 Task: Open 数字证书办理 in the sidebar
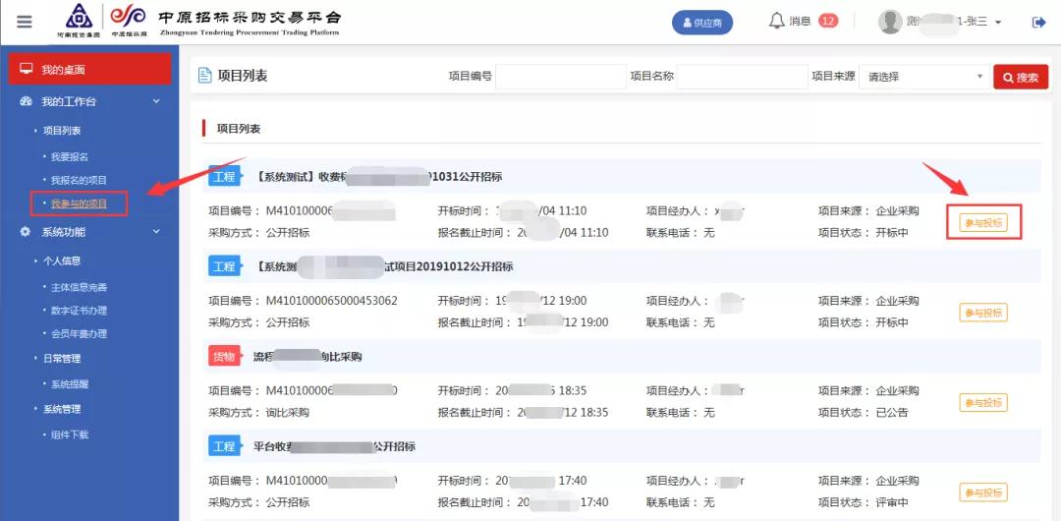point(79,311)
